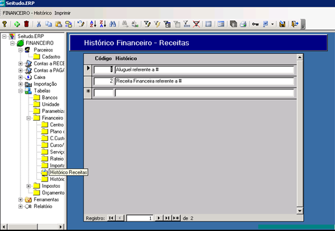Find records with the binoculars icon
This screenshot has width=335, height=231.
[113, 24]
